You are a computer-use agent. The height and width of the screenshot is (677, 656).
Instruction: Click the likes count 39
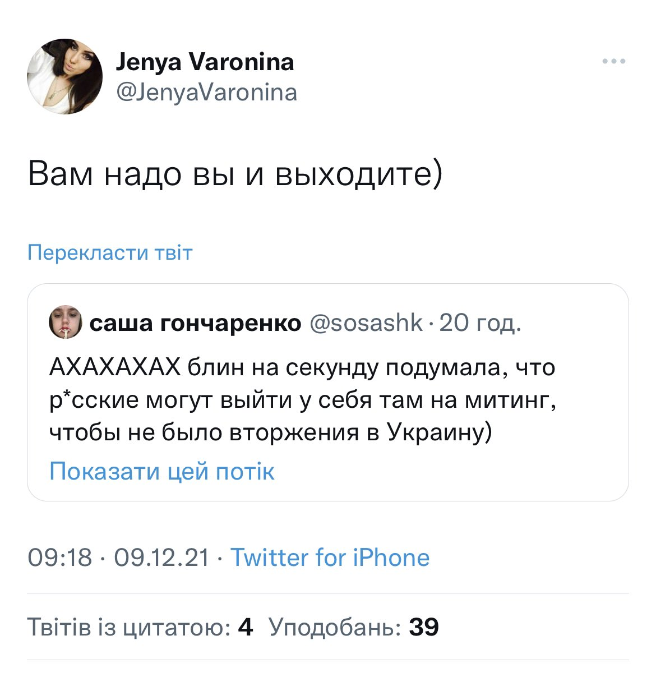coord(424,627)
